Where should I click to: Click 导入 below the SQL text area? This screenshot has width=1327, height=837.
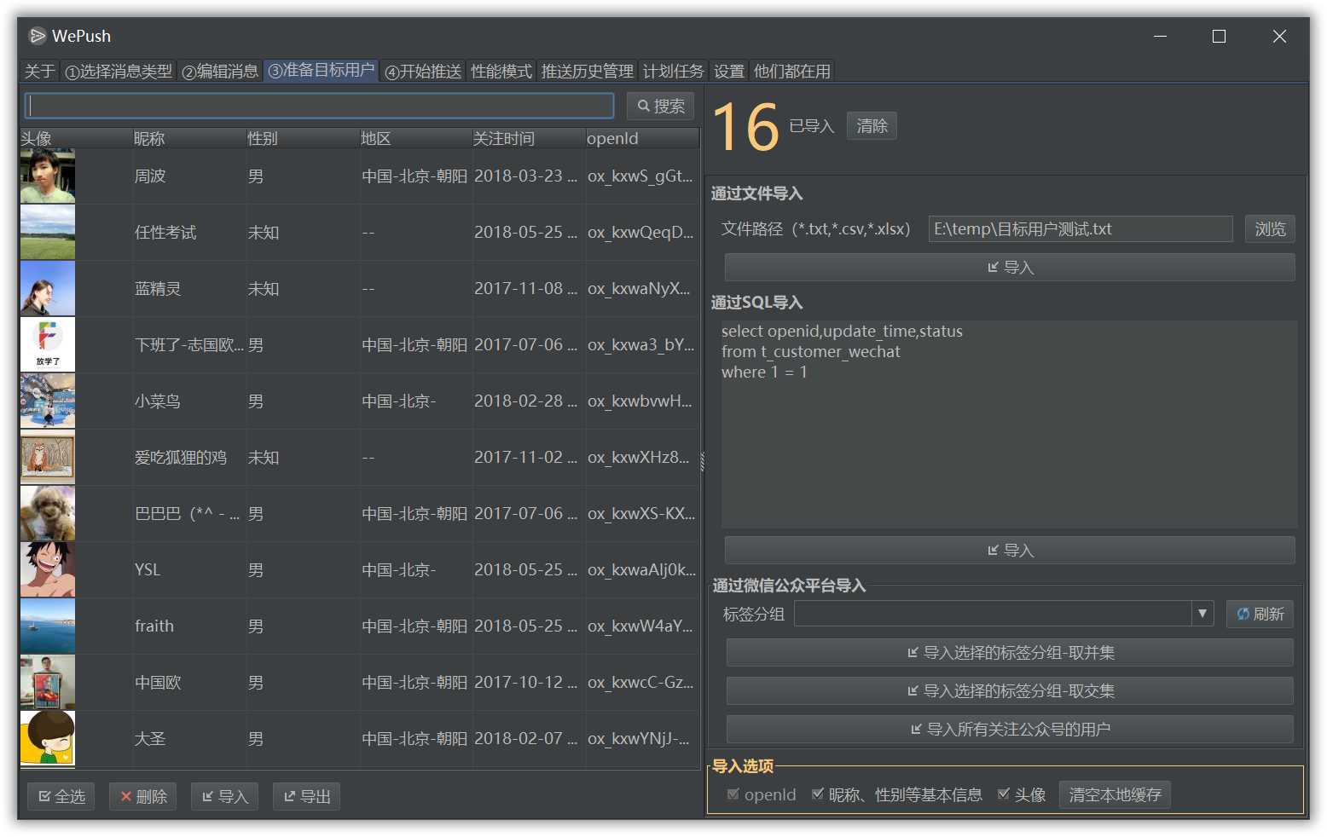[x=1010, y=550]
